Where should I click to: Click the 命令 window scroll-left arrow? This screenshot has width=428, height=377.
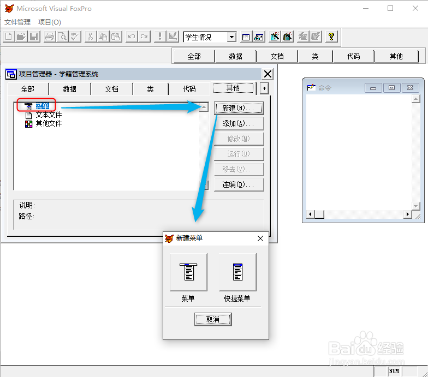click(x=310, y=214)
